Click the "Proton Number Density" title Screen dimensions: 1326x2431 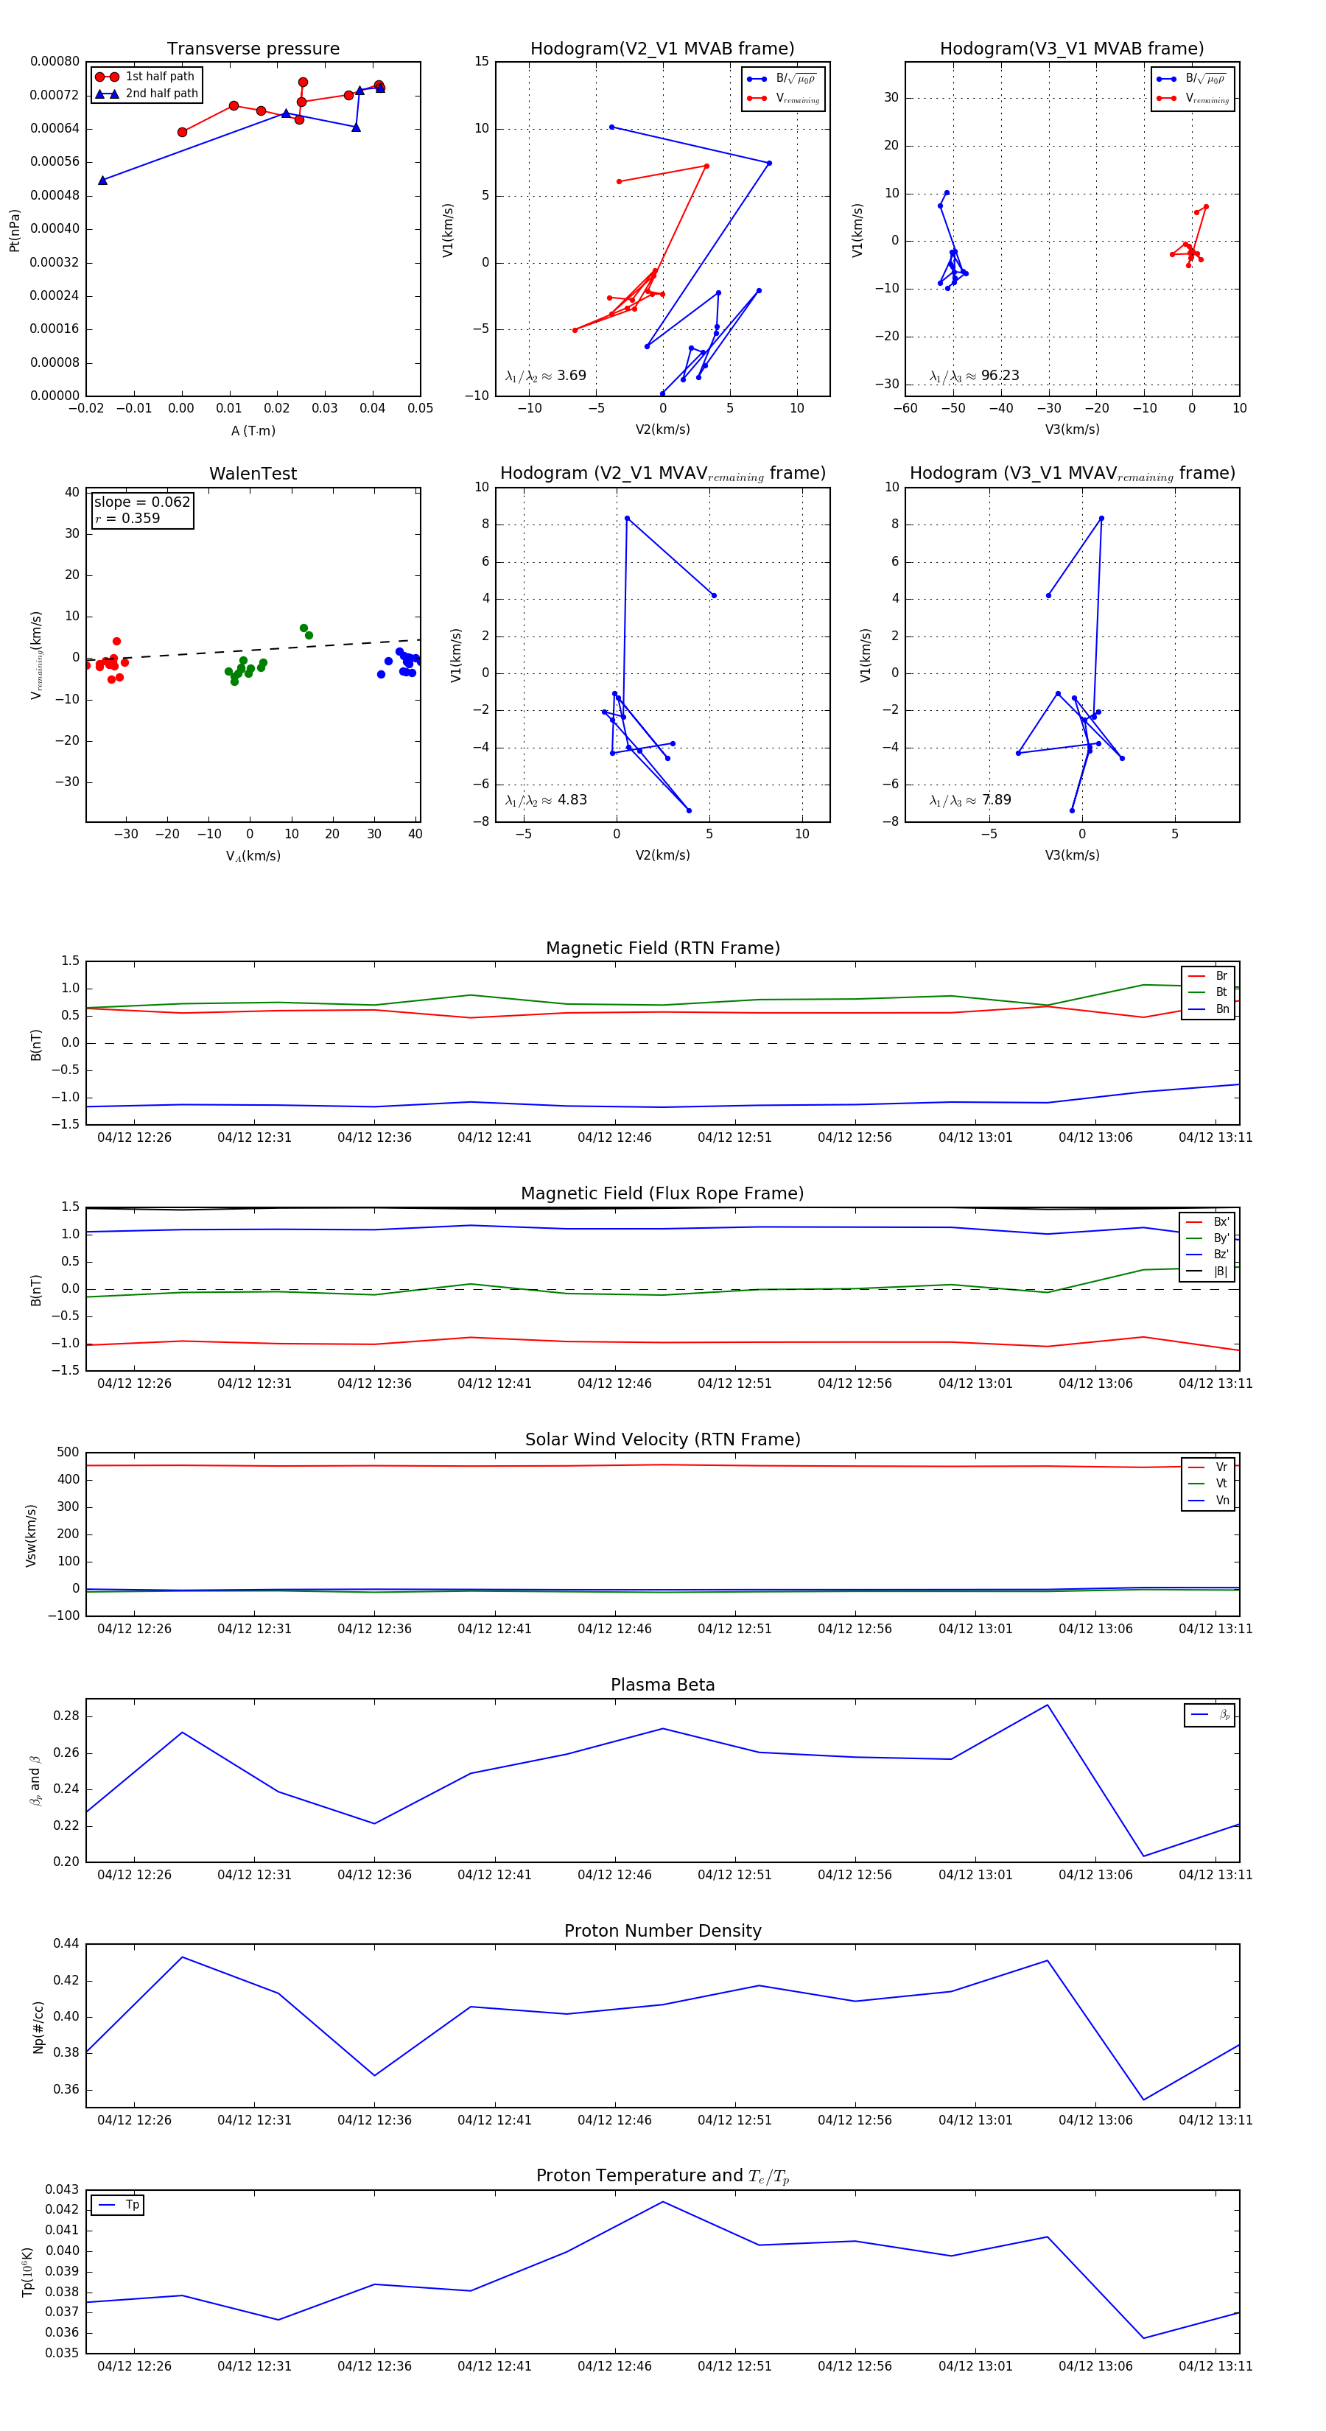point(662,1931)
